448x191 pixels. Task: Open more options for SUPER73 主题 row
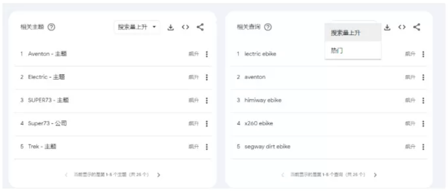tap(207, 101)
